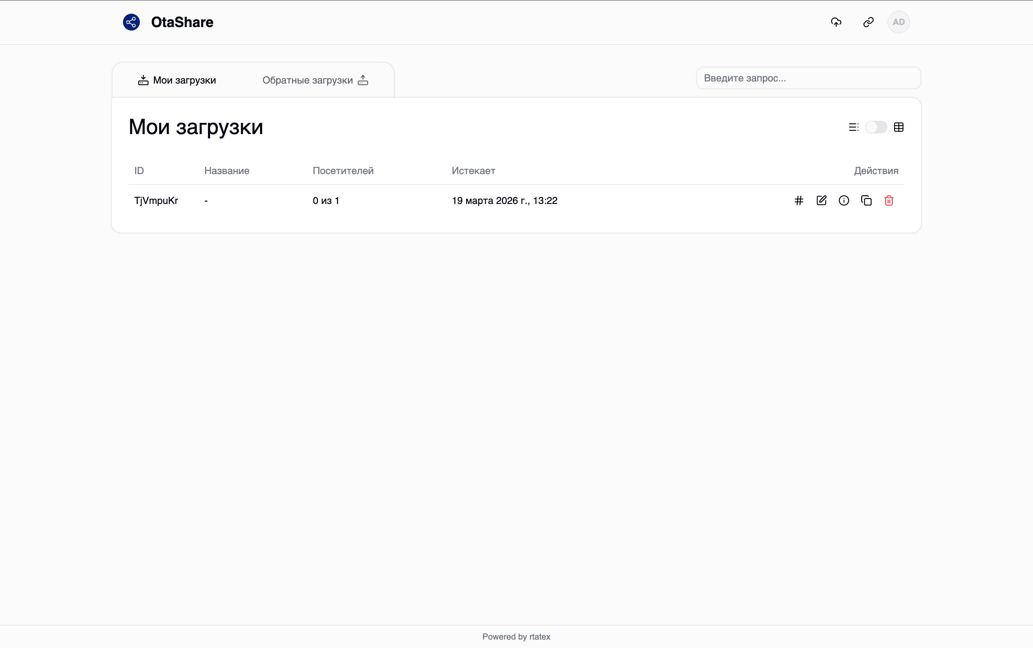Switch to the Обратные загрузки tab
This screenshot has width=1033, height=648.
coord(315,80)
